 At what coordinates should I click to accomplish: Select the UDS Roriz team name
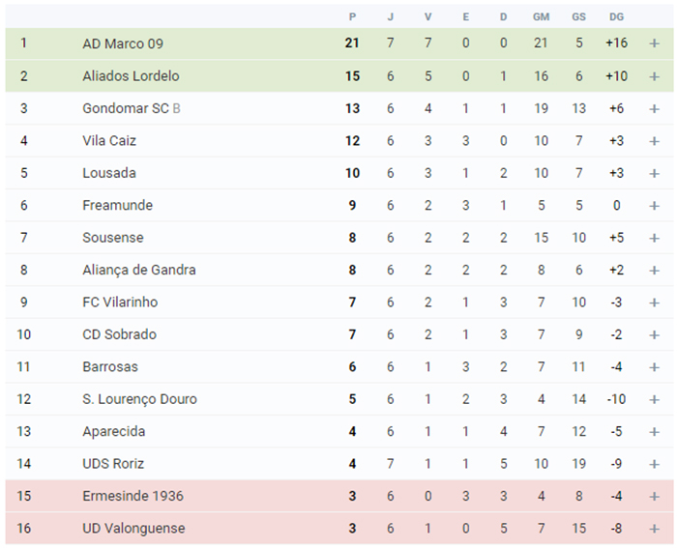point(113,464)
